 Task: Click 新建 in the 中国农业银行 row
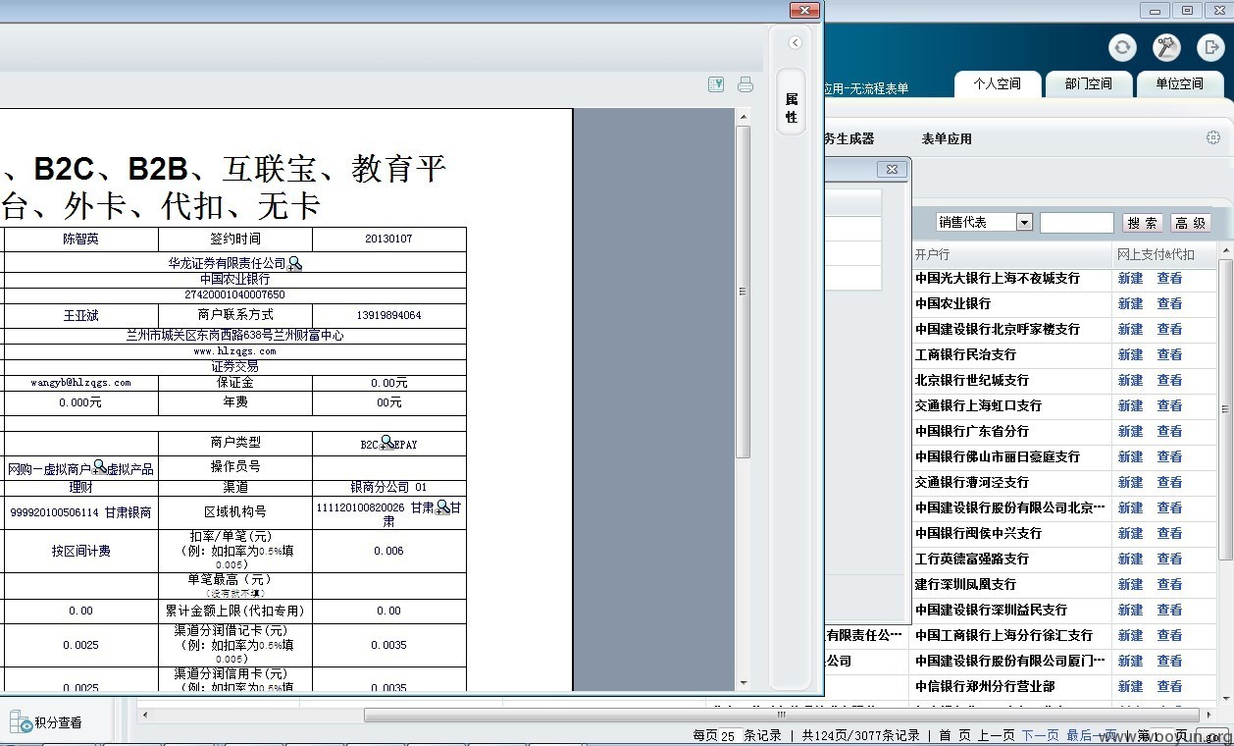coord(1130,303)
